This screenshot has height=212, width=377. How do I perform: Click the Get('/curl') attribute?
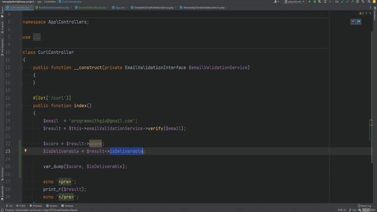[x=52, y=98]
